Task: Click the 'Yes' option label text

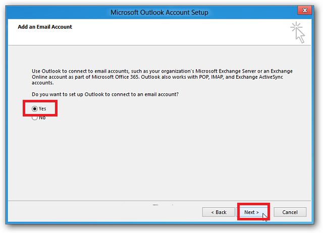Action: [x=42, y=108]
